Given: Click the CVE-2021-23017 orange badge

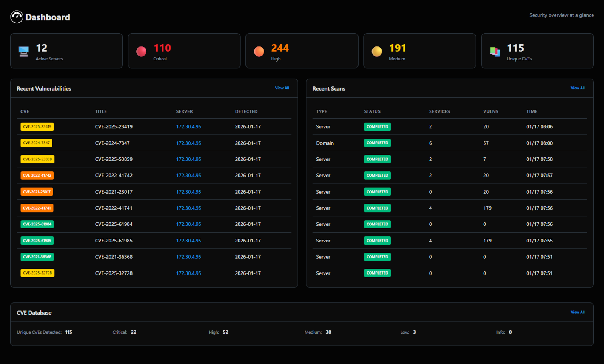Looking at the screenshot, I should (x=37, y=192).
